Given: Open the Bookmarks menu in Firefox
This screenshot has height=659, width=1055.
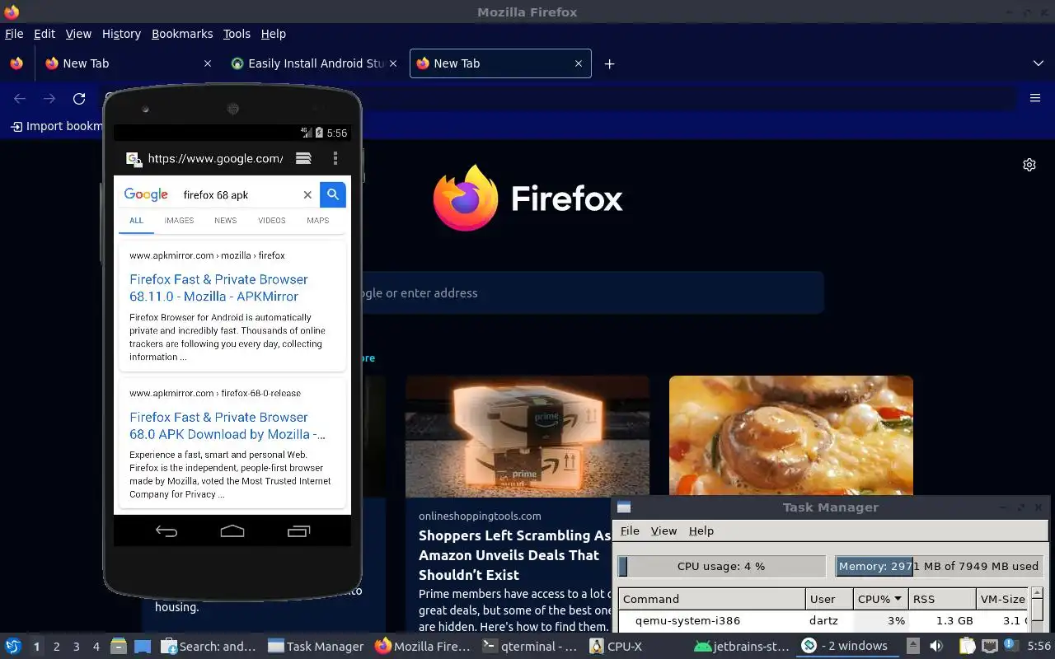Looking at the screenshot, I should click(x=182, y=34).
